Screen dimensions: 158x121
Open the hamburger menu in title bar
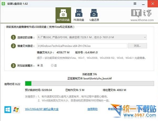pyautogui.click(x=135, y=4)
